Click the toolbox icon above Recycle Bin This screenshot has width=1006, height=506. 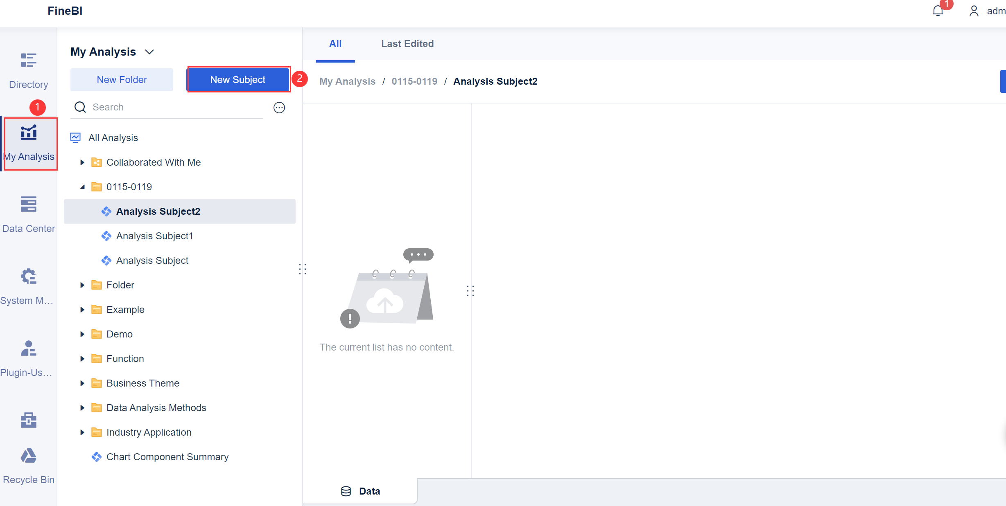click(28, 420)
